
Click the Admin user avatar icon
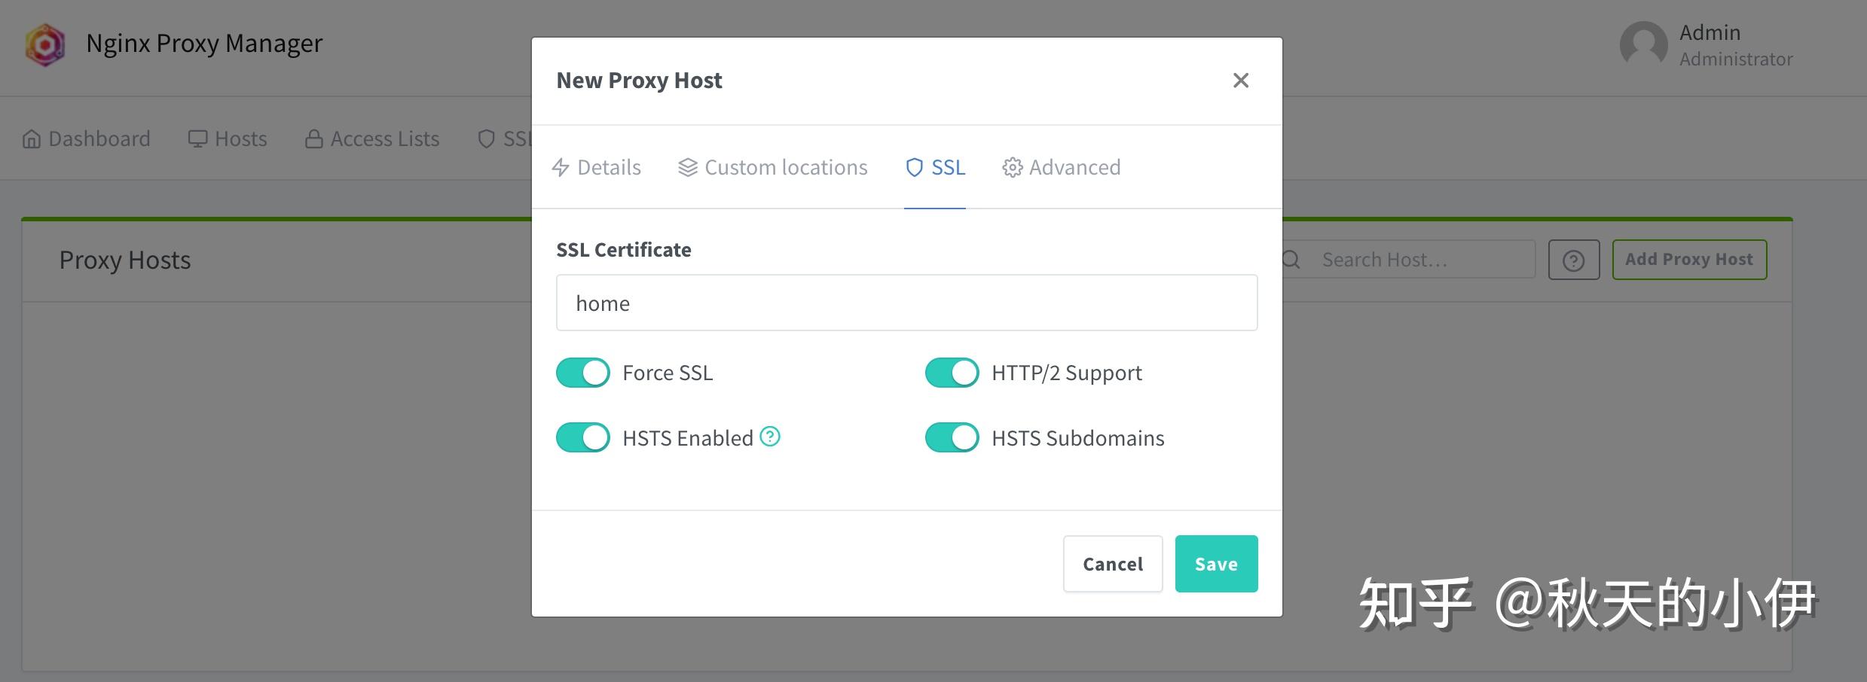click(1643, 45)
